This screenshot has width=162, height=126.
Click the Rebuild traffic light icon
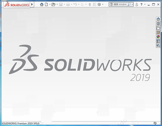(90, 4)
